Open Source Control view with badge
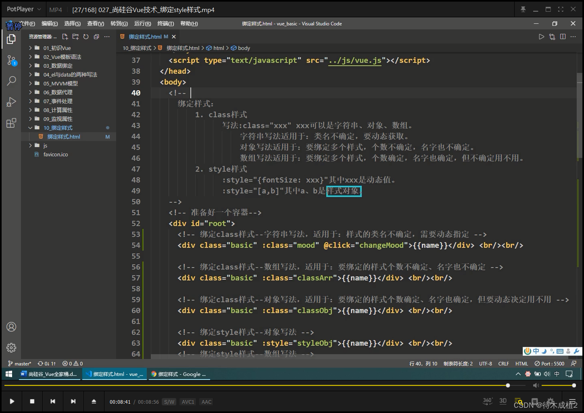Screen dimensions: 584x413 click(11, 60)
